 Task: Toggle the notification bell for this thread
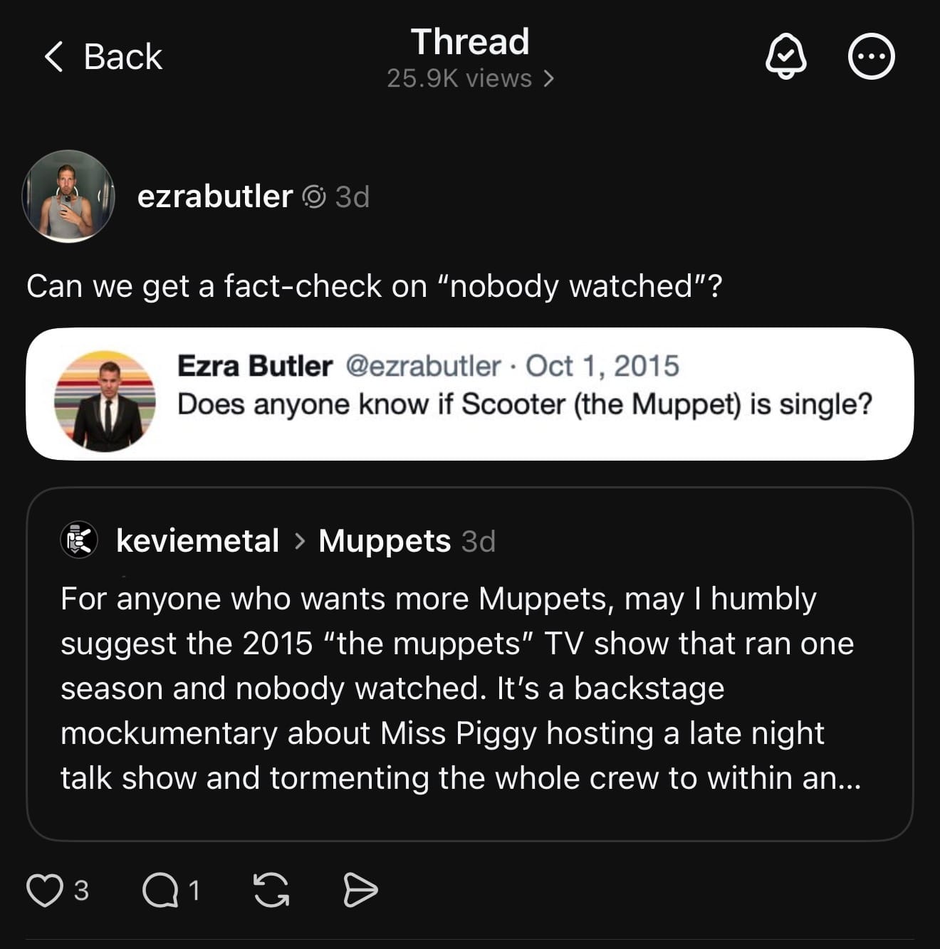click(785, 57)
